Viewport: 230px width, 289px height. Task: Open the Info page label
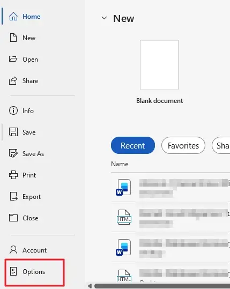coord(28,111)
